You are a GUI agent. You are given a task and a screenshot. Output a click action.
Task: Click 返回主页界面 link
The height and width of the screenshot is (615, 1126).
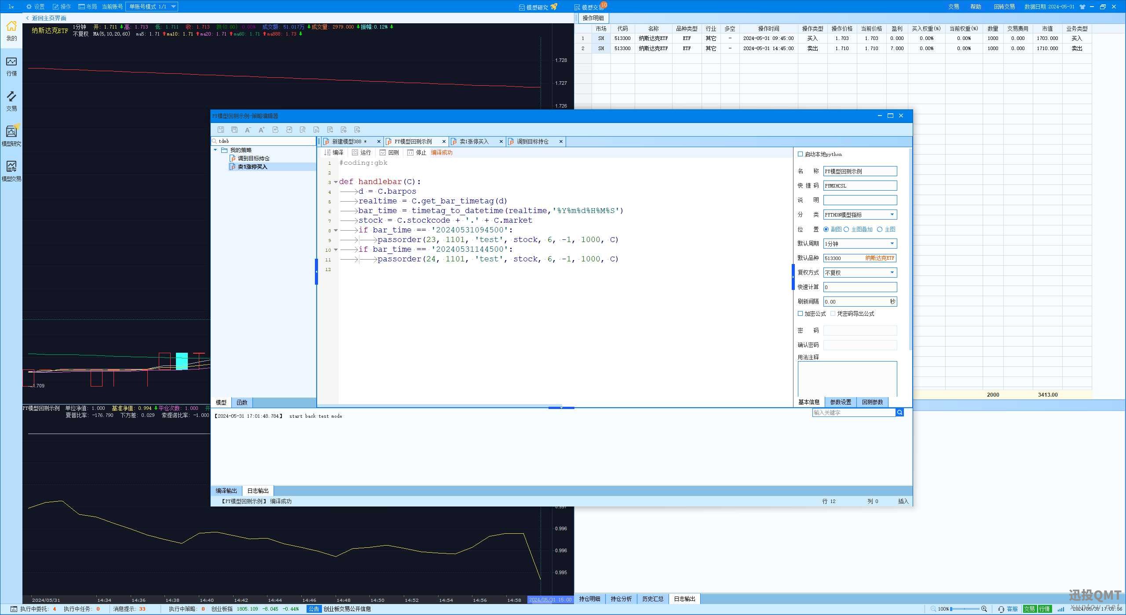coord(46,18)
